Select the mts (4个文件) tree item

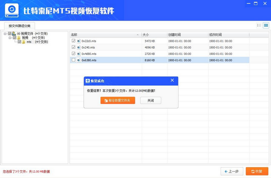(x=37, y=42)
